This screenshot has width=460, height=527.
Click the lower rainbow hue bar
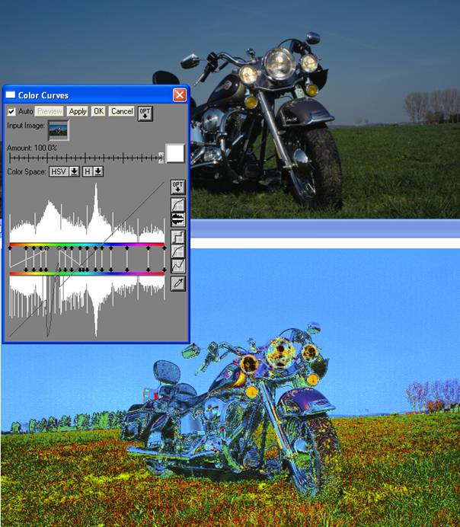point(87,273)
